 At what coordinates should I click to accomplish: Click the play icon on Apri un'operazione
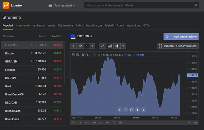[x=168, y=37]
